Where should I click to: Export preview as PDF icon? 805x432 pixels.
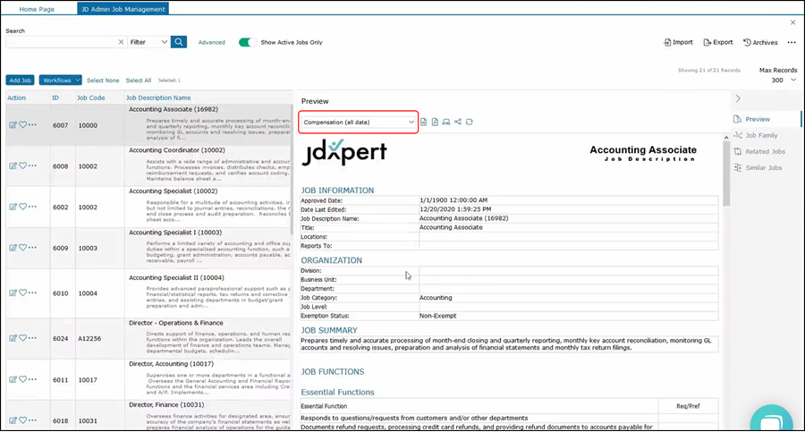[x=435, y=122]
